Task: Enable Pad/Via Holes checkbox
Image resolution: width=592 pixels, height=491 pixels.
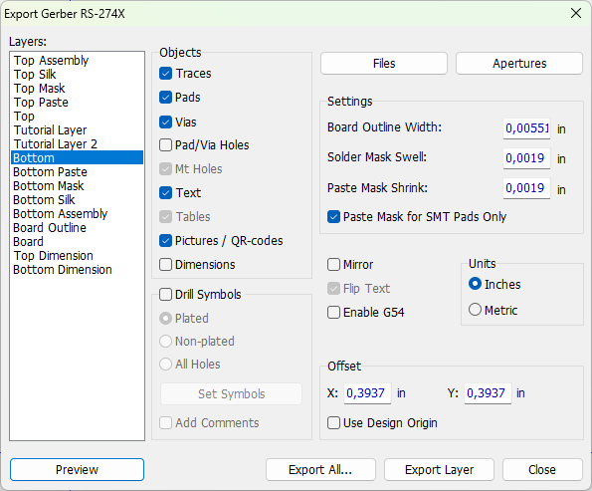Action: pos(165,145)
